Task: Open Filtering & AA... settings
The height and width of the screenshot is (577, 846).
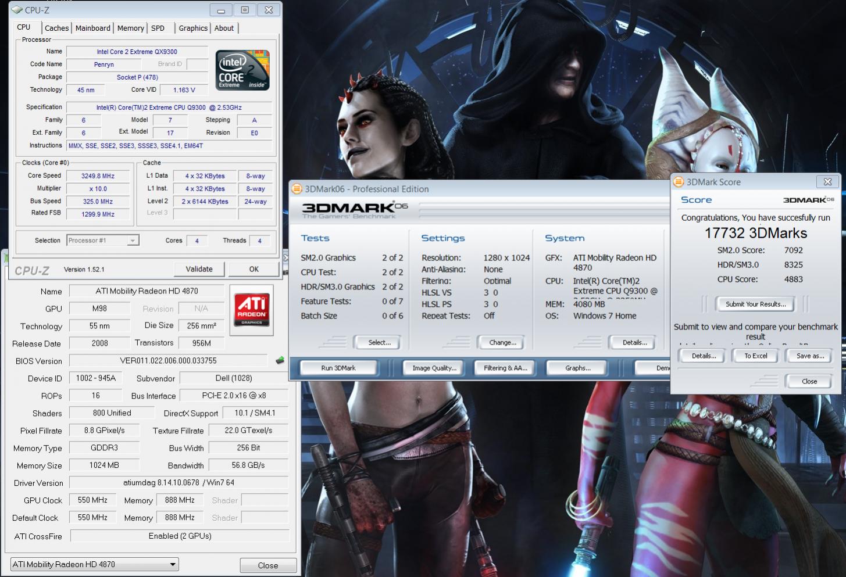Action: 506,368
